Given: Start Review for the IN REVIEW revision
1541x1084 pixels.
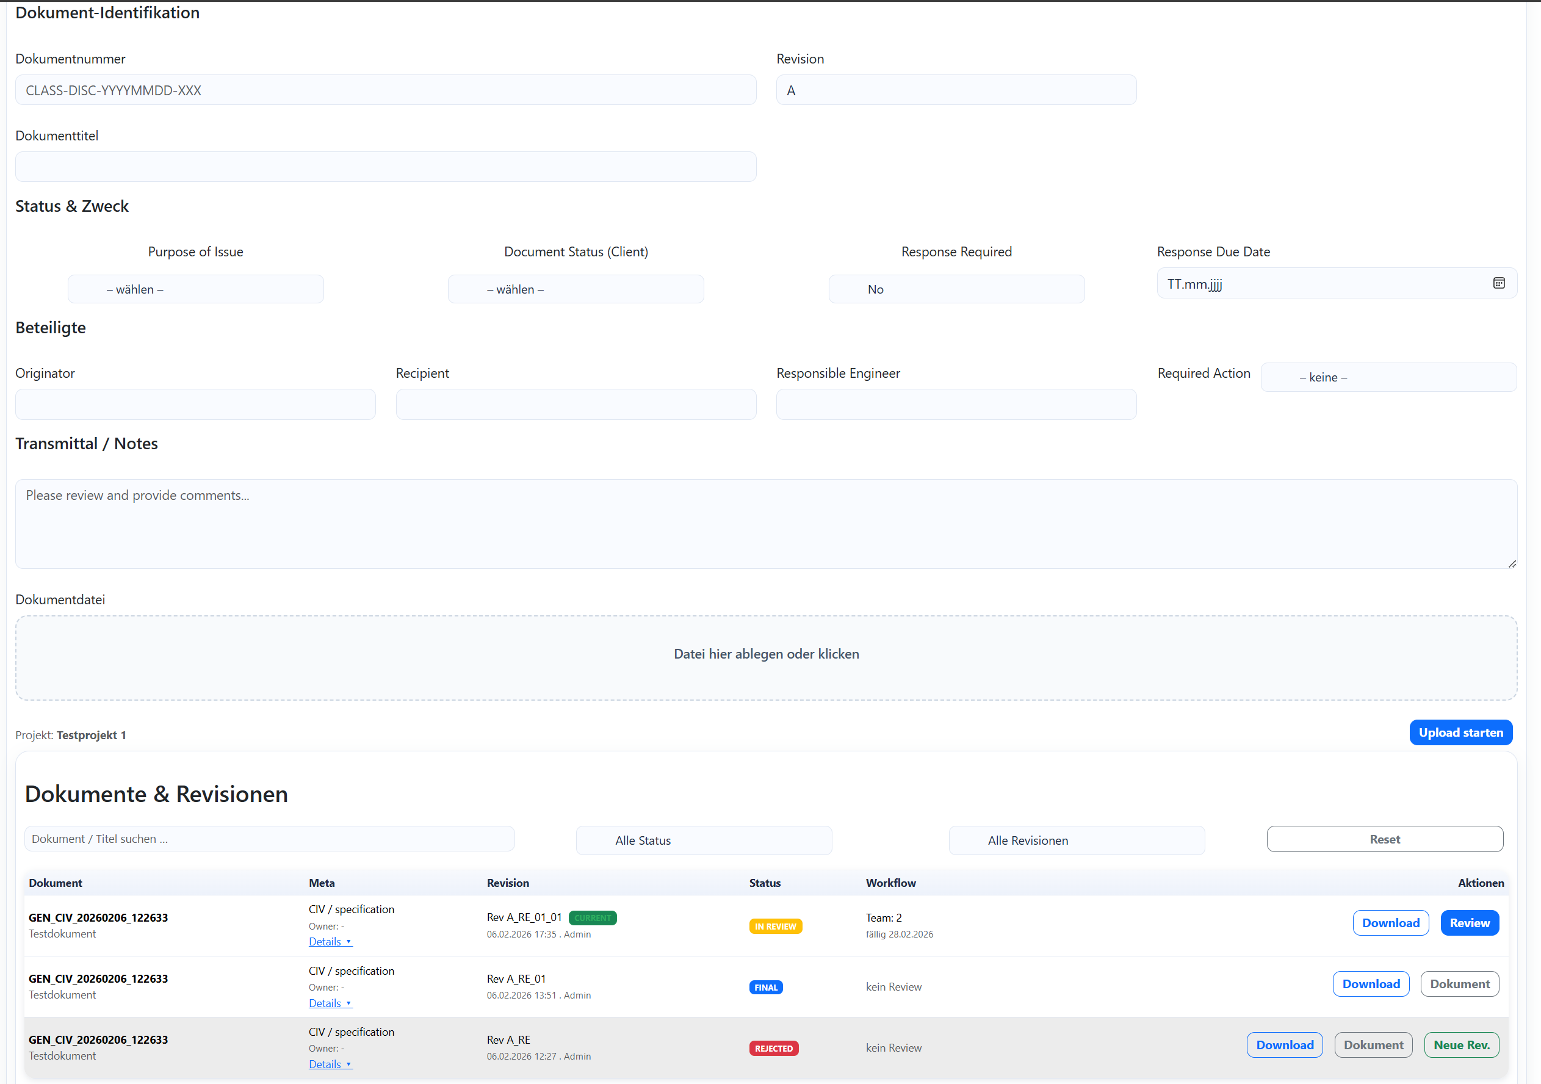Looking at the screenshot, I should click(x=1468, y=923).
